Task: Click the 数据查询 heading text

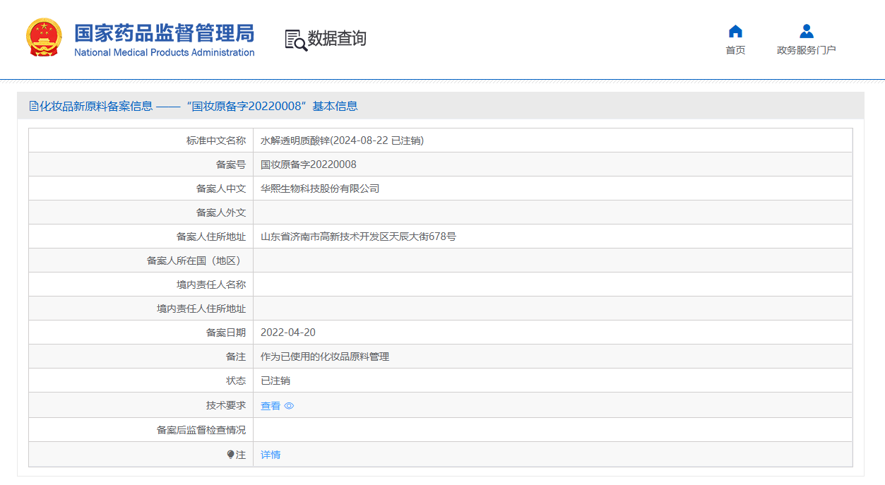Action: 337,38
